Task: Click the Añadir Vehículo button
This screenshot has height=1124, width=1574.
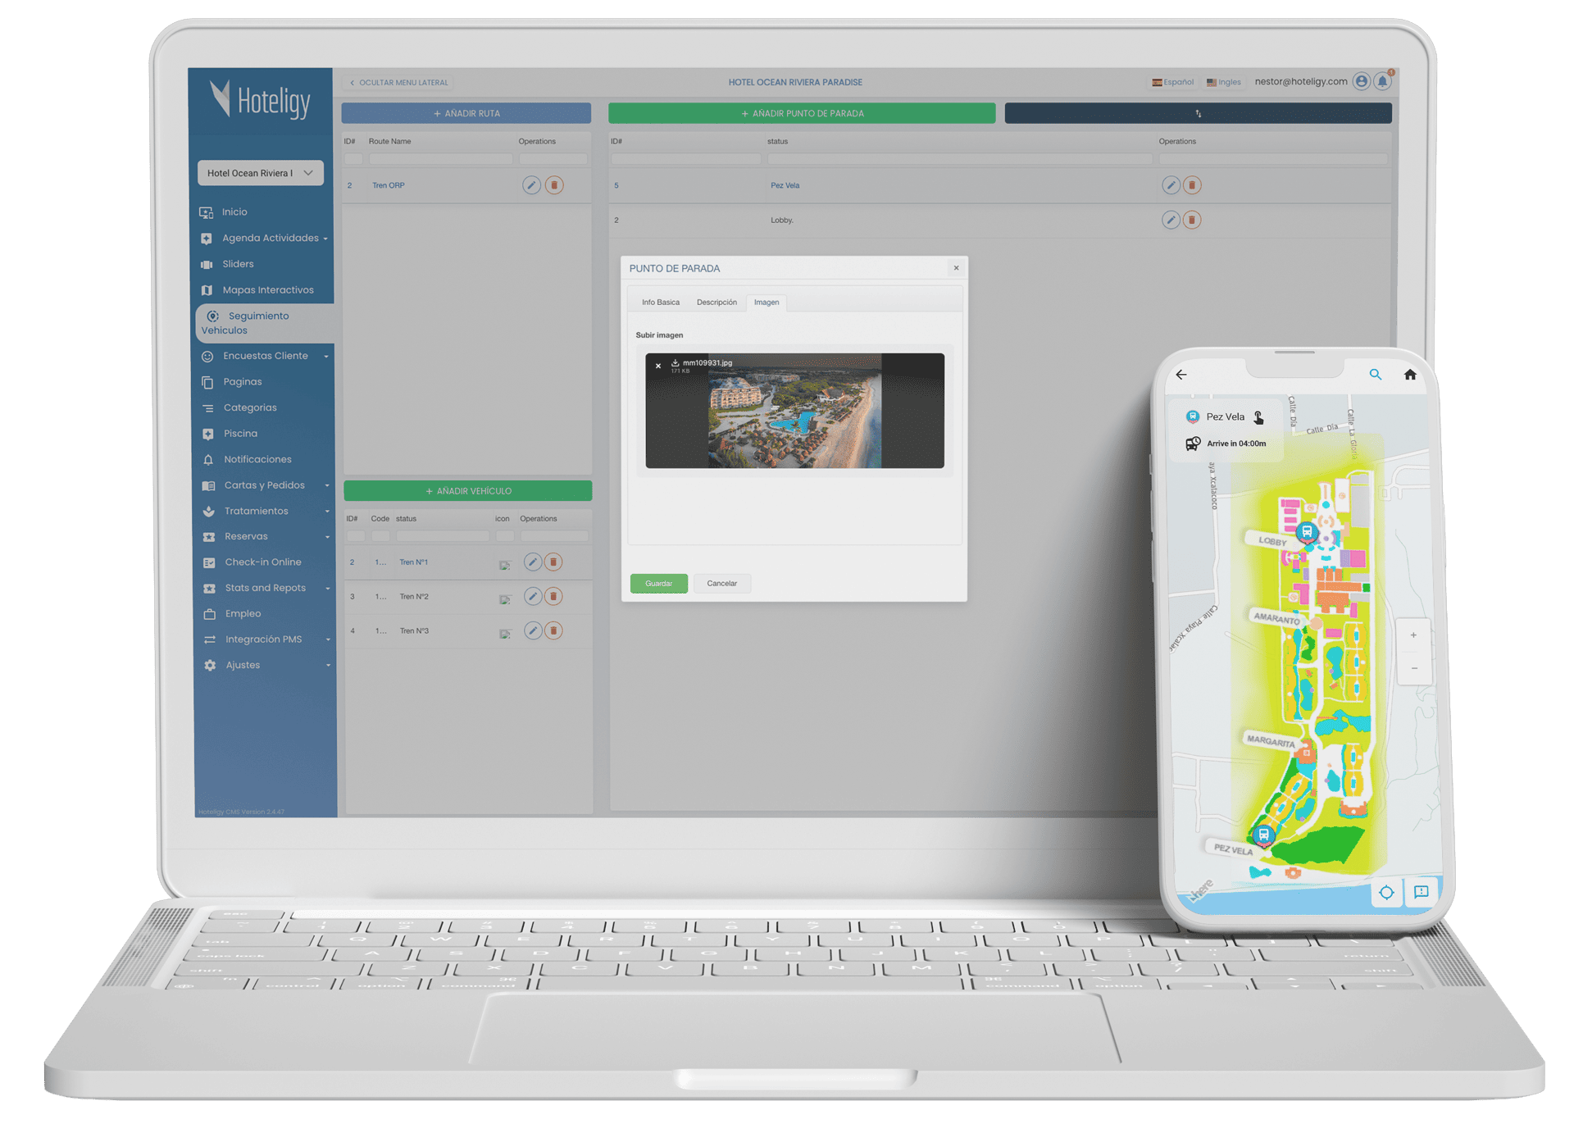Action: pos(468,491)
